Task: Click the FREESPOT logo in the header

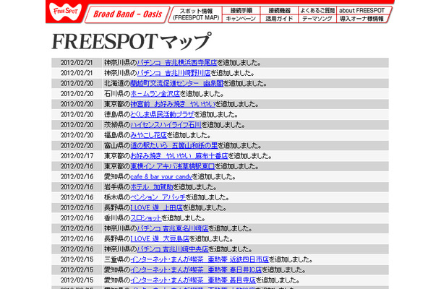Action: pos(65,12)
